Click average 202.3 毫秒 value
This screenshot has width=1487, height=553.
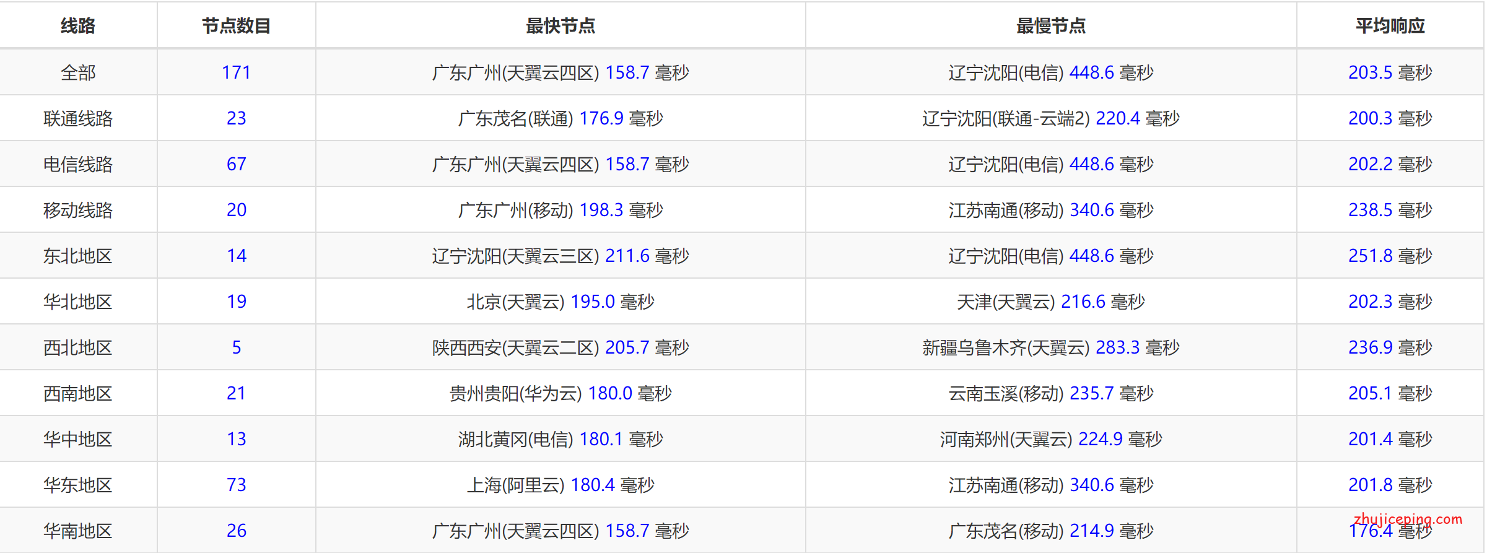click(x=1390, y=302)
